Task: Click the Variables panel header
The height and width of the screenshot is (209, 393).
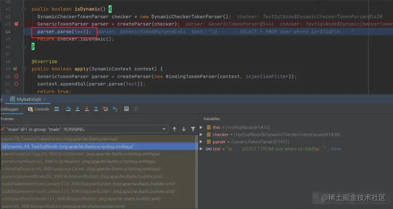Action: [x=212, y=119]
